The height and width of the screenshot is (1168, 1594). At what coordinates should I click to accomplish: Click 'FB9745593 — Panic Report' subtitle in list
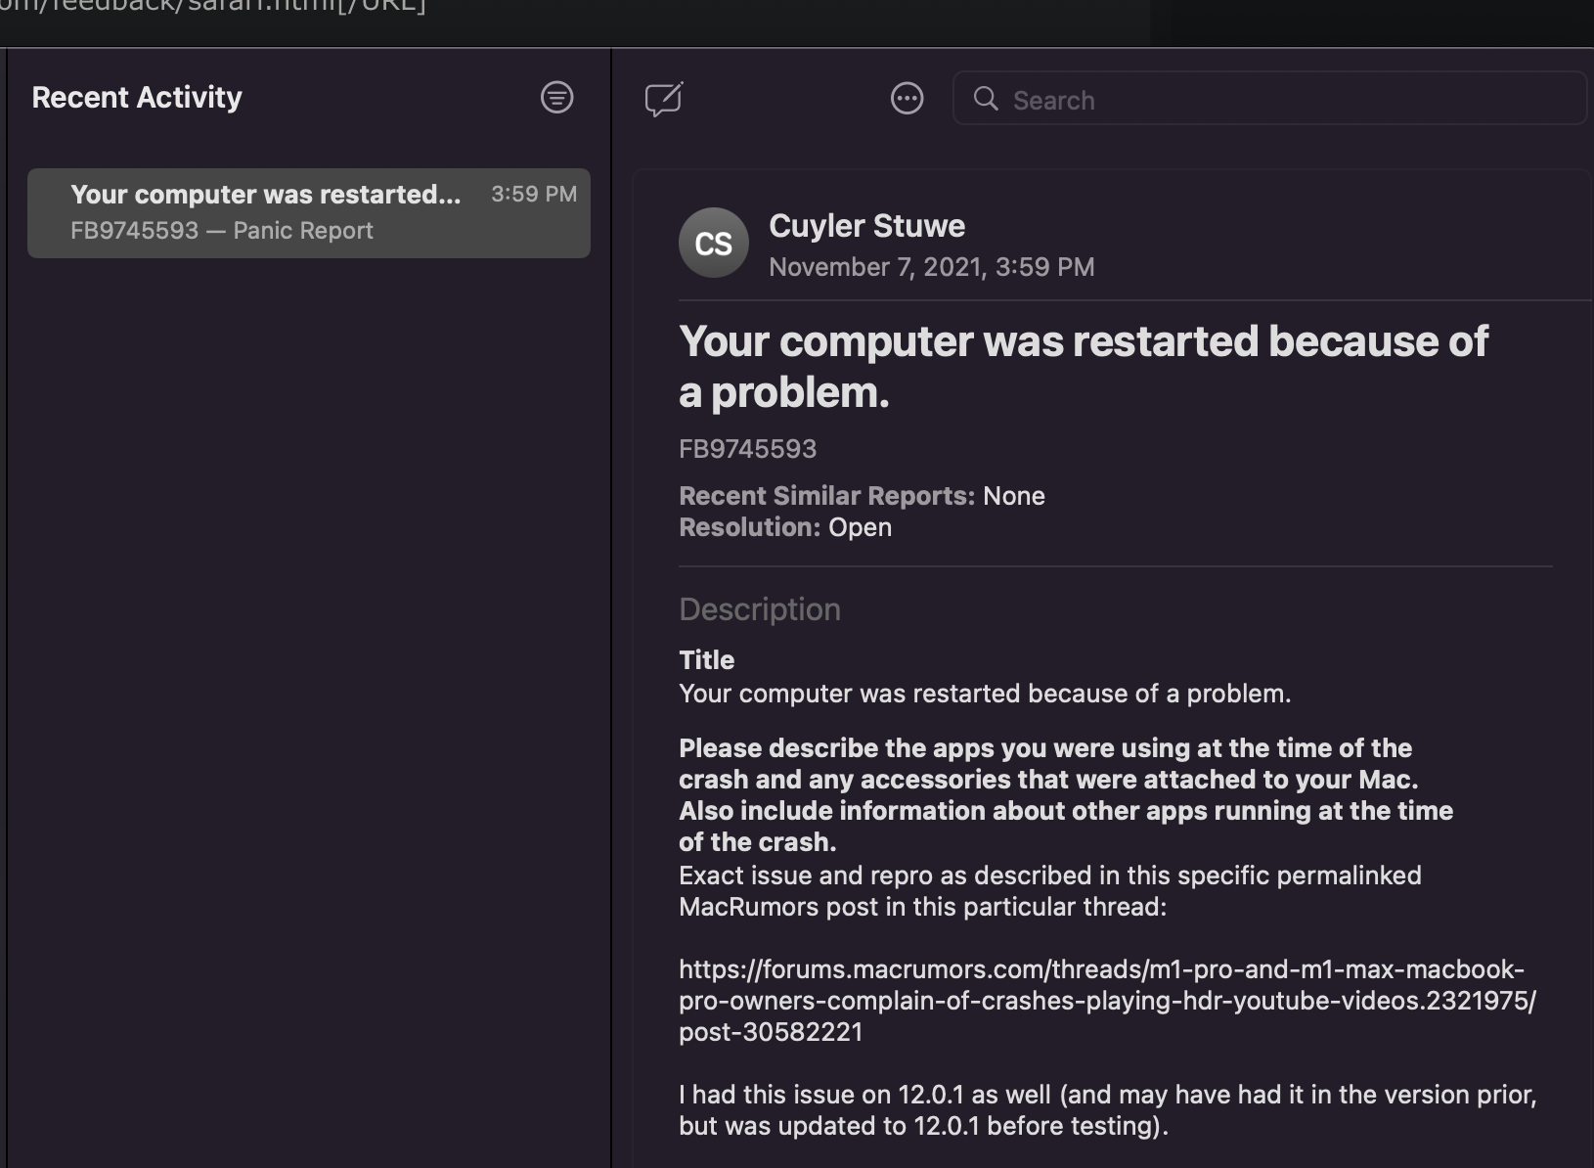tap(222, 231)
